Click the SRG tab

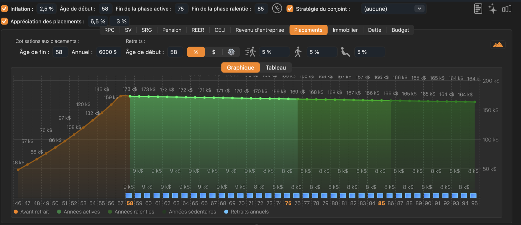coord(147,30)
